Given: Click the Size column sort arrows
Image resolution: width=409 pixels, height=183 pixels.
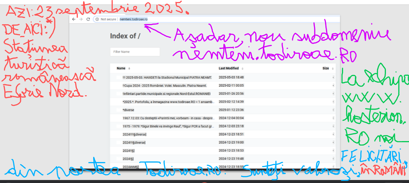Looking at the screenshot, I should pyautogui.click(x=333, y=69).
